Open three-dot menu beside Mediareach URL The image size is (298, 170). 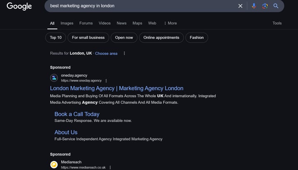[x=110, y=168]
